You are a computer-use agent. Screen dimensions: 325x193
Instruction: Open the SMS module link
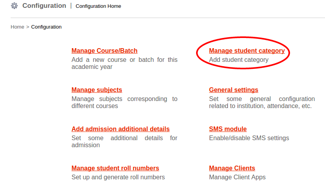[228, 129]
